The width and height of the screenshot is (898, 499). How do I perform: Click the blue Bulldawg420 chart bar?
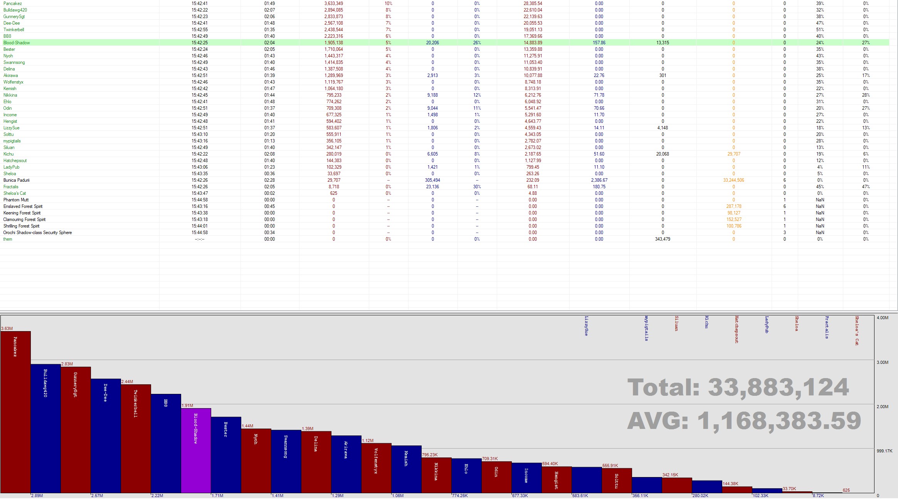point(45,427)
